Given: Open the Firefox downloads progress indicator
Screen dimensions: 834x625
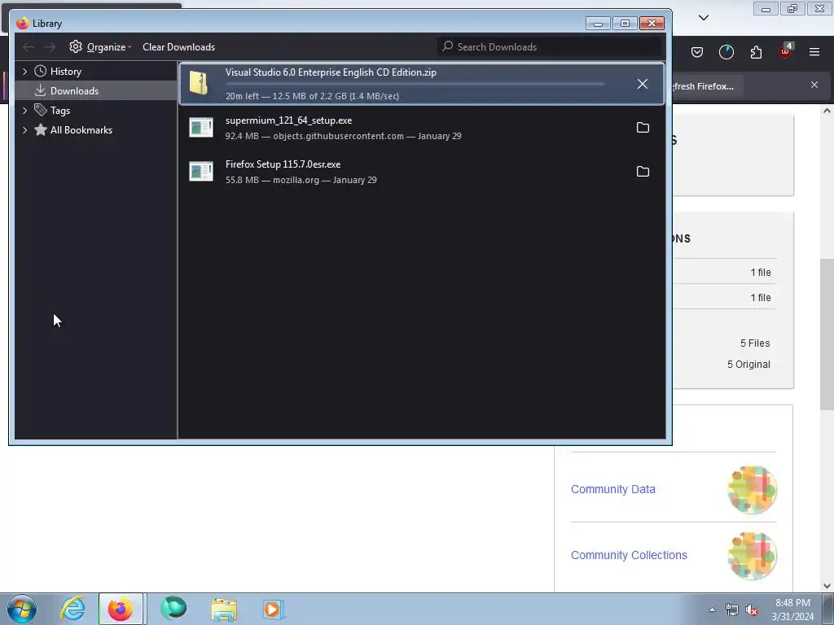Looking at the screenshot, I should [726, 52].
